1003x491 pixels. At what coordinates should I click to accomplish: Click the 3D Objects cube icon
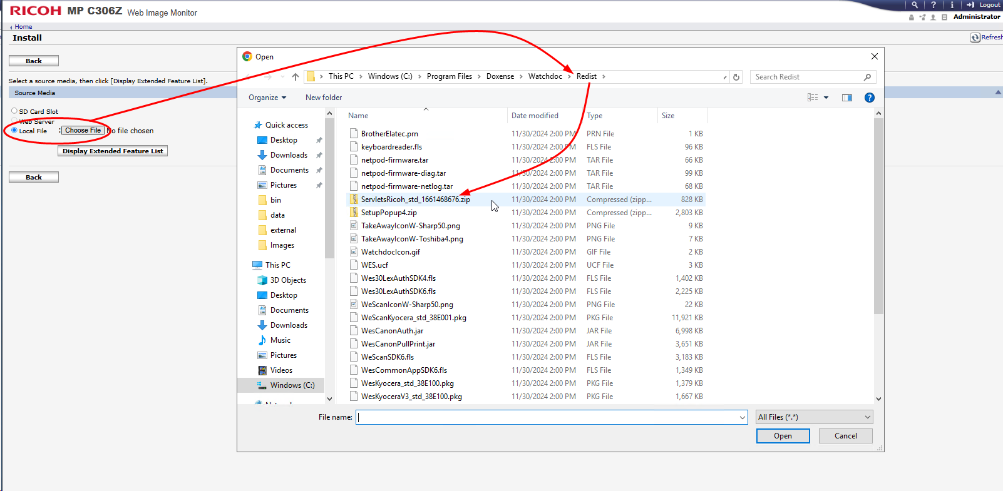click(x=262, y=280)
